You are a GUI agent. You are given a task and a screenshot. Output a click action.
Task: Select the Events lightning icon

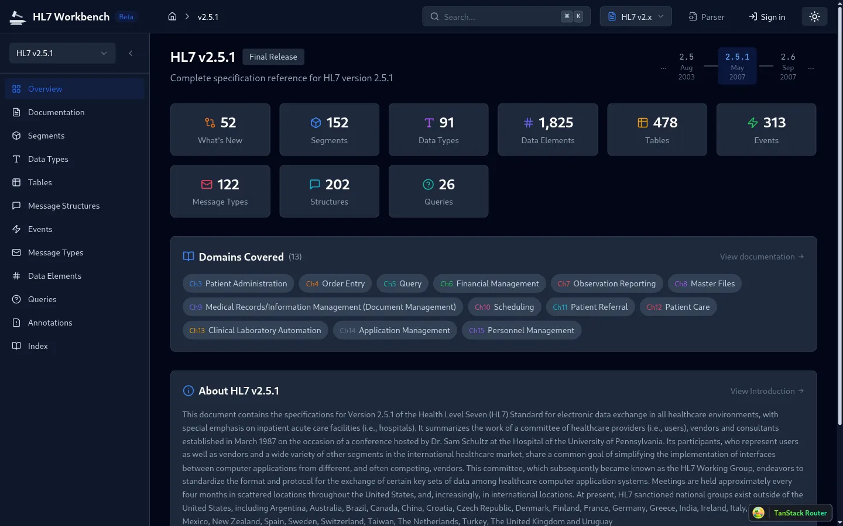pos(17,229)
